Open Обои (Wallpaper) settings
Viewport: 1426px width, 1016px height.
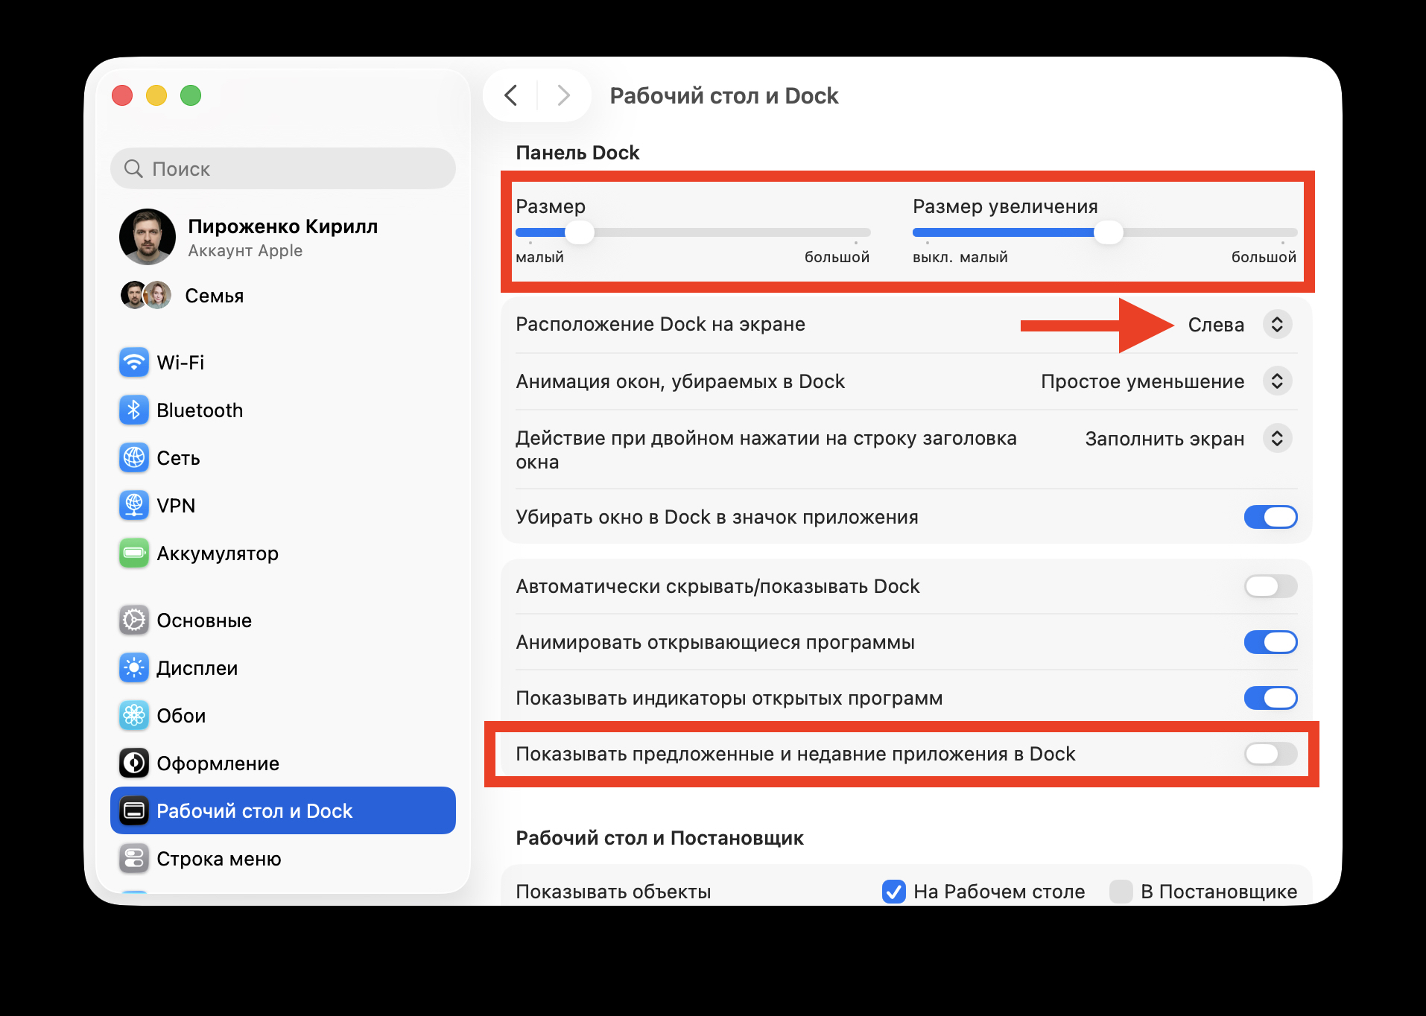[x=181, y=715]
